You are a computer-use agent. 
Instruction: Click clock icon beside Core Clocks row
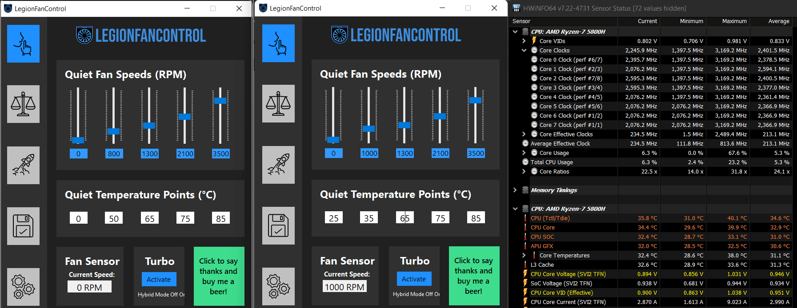point(534,50)
